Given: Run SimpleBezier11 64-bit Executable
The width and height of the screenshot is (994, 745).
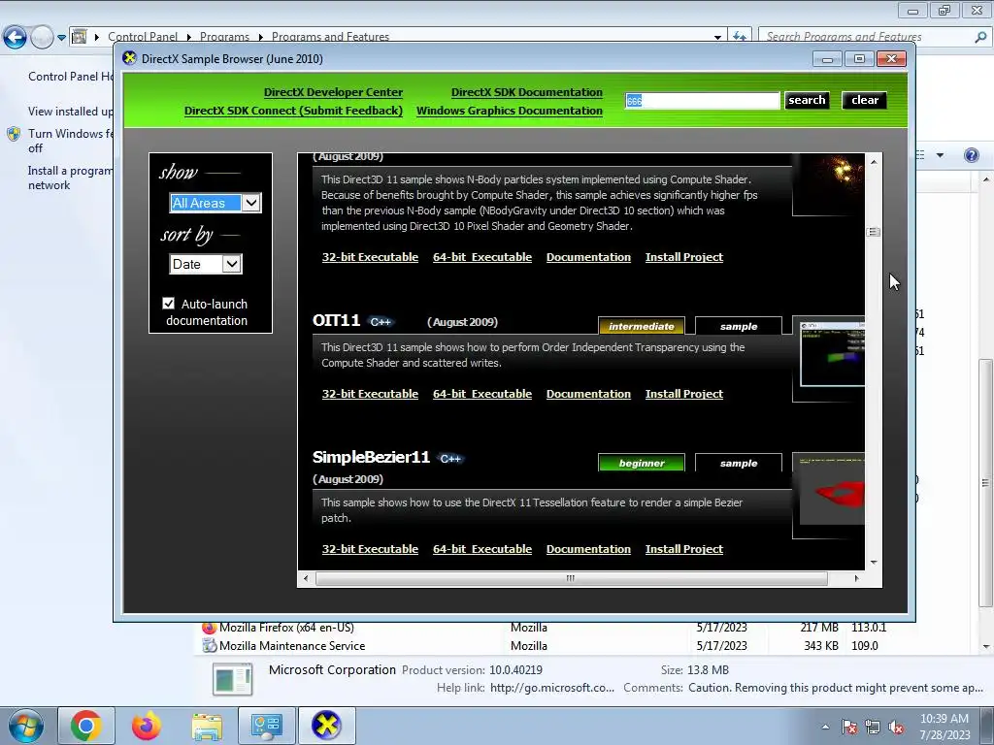Looking at the screenshot, I should (x=482, y=549).
